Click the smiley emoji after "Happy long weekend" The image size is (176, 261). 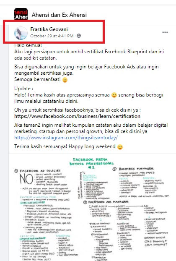(x=120, y=147)
